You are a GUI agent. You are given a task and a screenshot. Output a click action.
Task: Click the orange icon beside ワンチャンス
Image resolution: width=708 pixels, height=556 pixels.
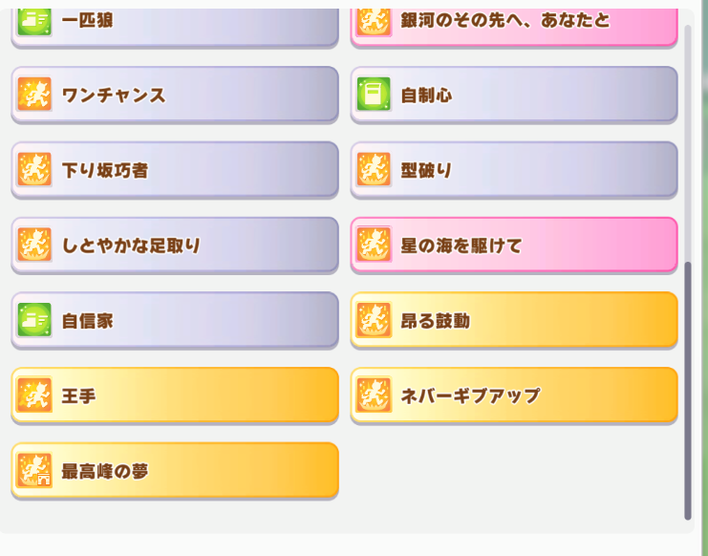(34, 95)
